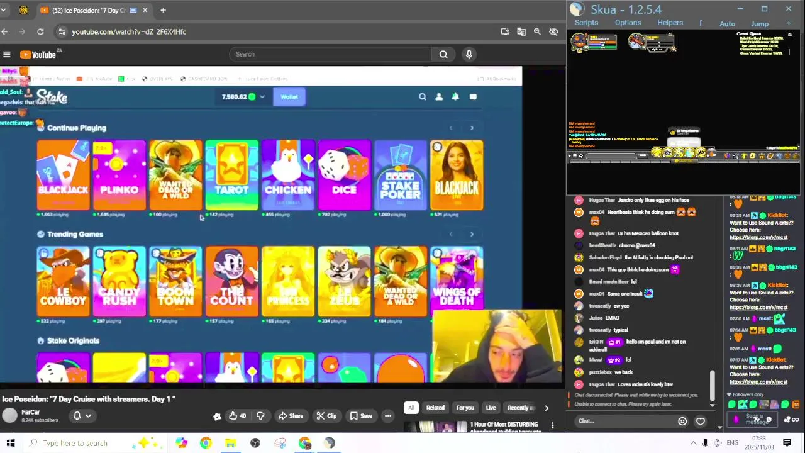Open the Plinko game thumbnail
Screen dimensions: 805x453
click(119, 175)
